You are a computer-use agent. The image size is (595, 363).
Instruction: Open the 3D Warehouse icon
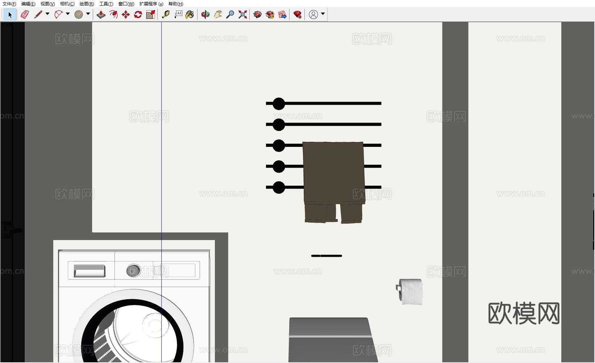tap(258, 15)
